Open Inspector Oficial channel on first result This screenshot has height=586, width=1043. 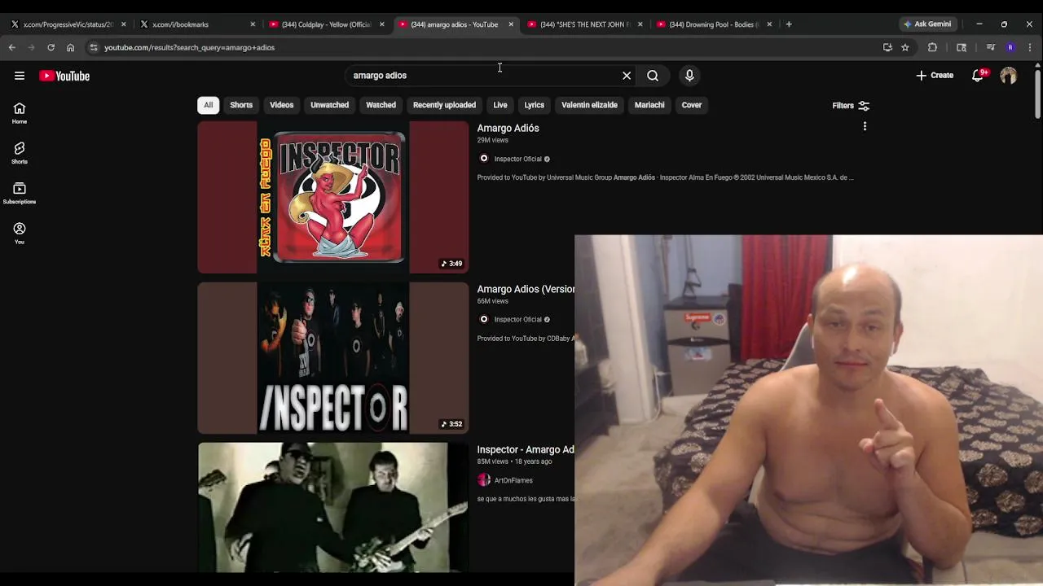517,159
